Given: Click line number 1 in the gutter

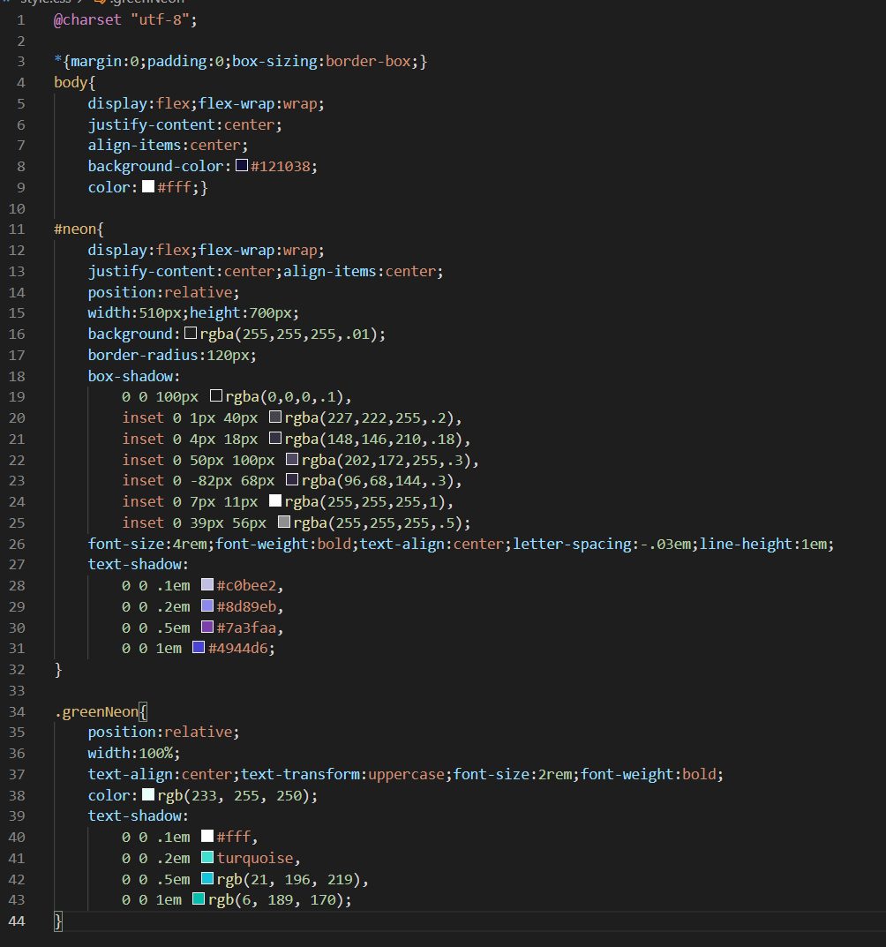Looking at the screenshot, I should pos(21,20).
